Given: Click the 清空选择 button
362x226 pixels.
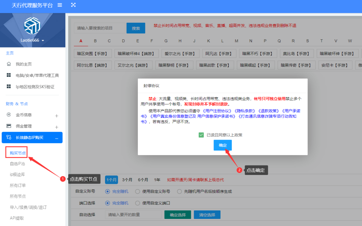Looking at the screenshot, I should [207, 215].
